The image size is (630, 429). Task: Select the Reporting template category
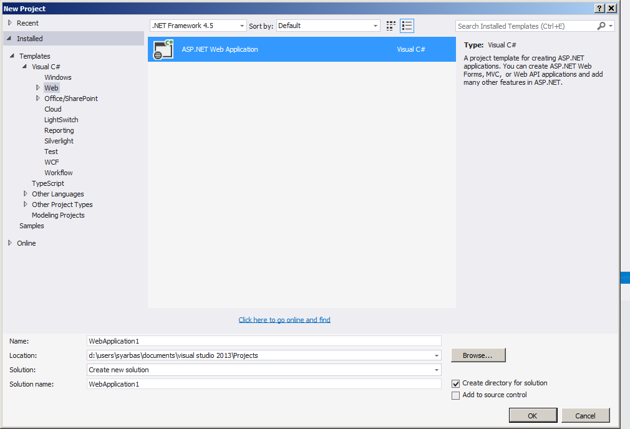[59, 130]
